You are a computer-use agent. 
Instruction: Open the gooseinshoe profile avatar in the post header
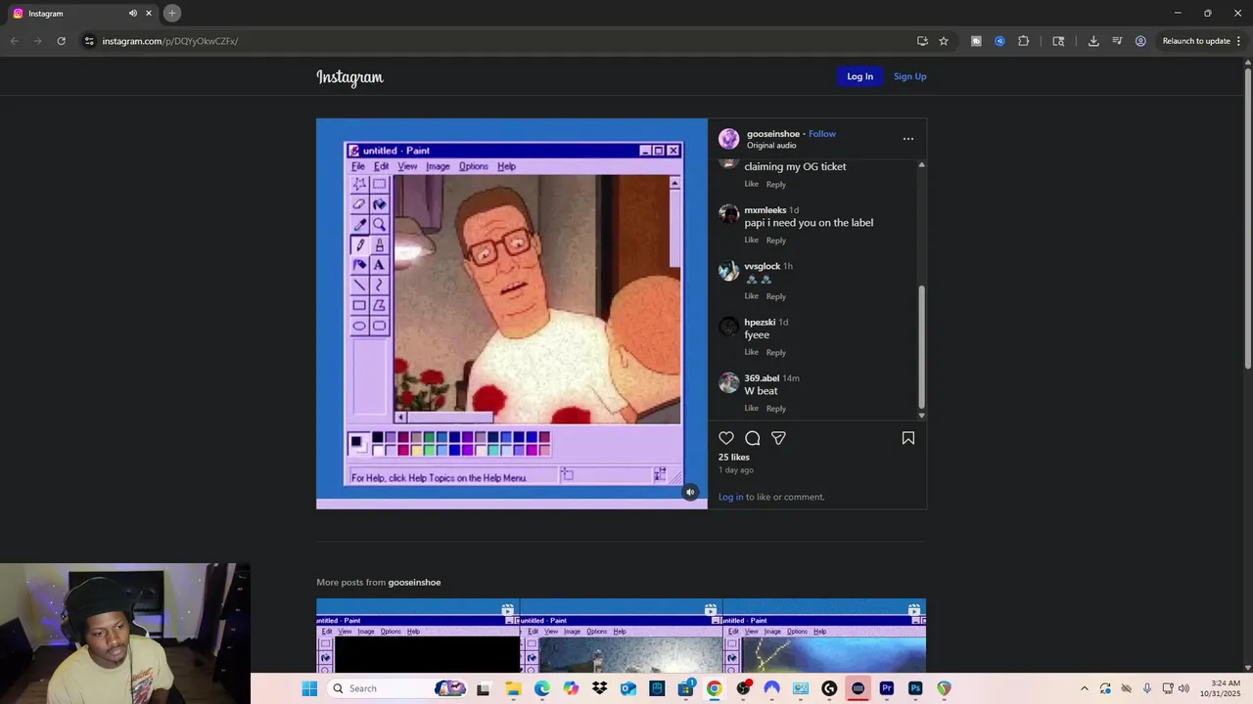[729, 139]
